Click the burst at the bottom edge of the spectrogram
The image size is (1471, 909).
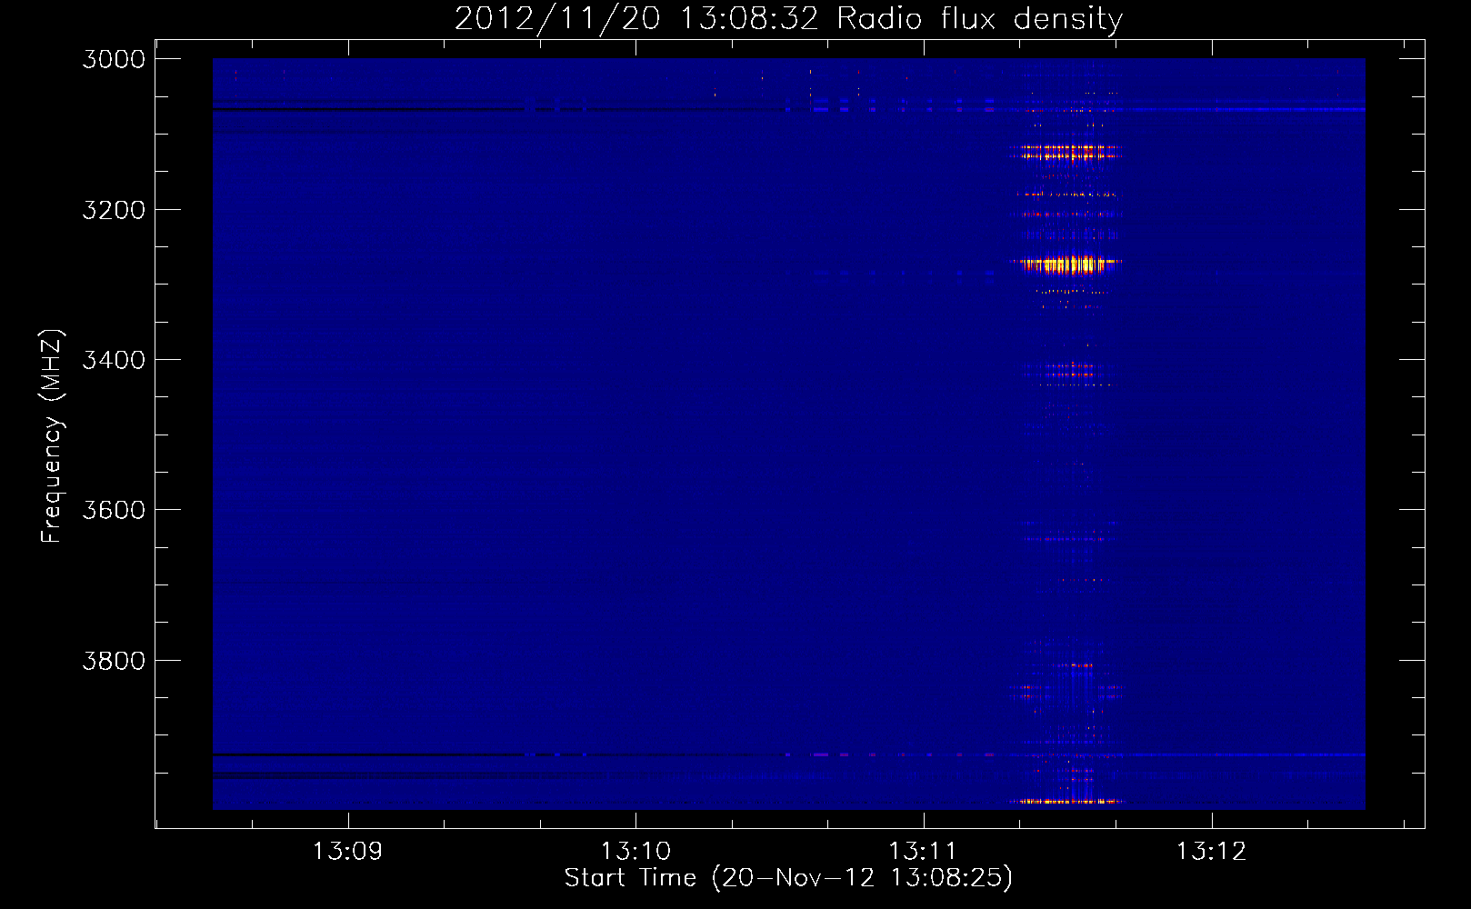[x=1067, y=802]
